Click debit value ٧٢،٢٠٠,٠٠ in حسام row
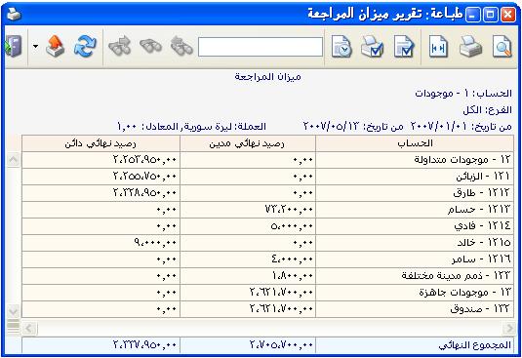522x358 pixels. [289, 210]
